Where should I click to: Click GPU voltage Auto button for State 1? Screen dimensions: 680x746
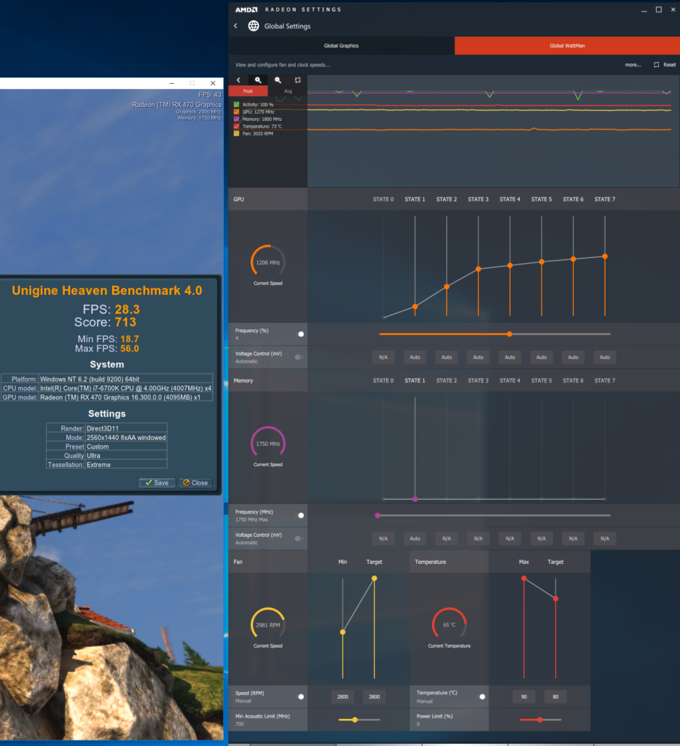[415, 357]
